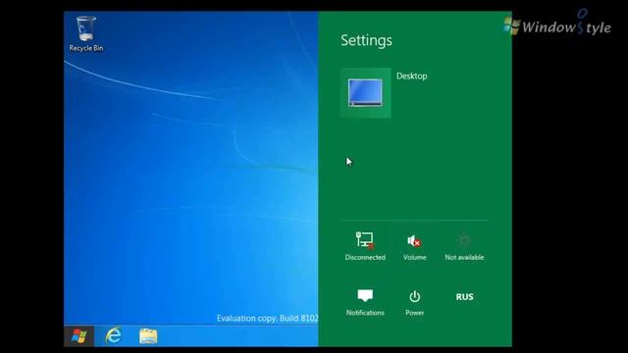628x353 pixels.
Task: Select the Desktop thumbnail in Settings
Action: point(366,93)
